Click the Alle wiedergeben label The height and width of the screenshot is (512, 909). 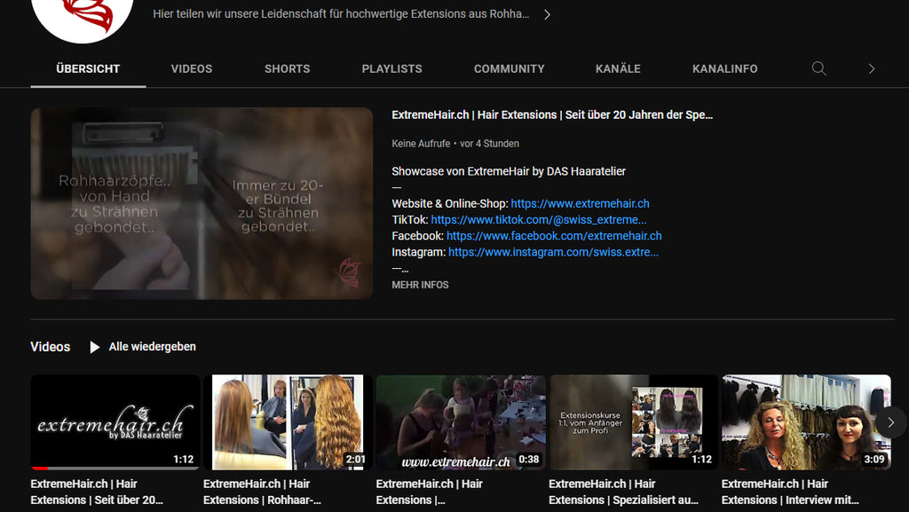tap(153, 346)
